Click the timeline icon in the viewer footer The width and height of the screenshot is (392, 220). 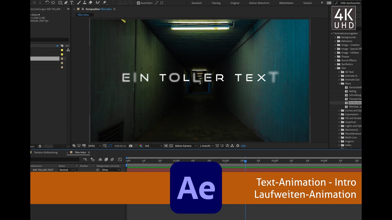pos(227,146)
